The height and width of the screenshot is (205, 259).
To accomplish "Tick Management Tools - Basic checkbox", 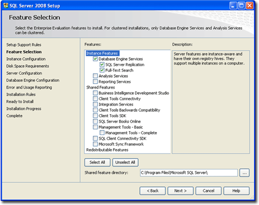I will (x=95, y=127).
